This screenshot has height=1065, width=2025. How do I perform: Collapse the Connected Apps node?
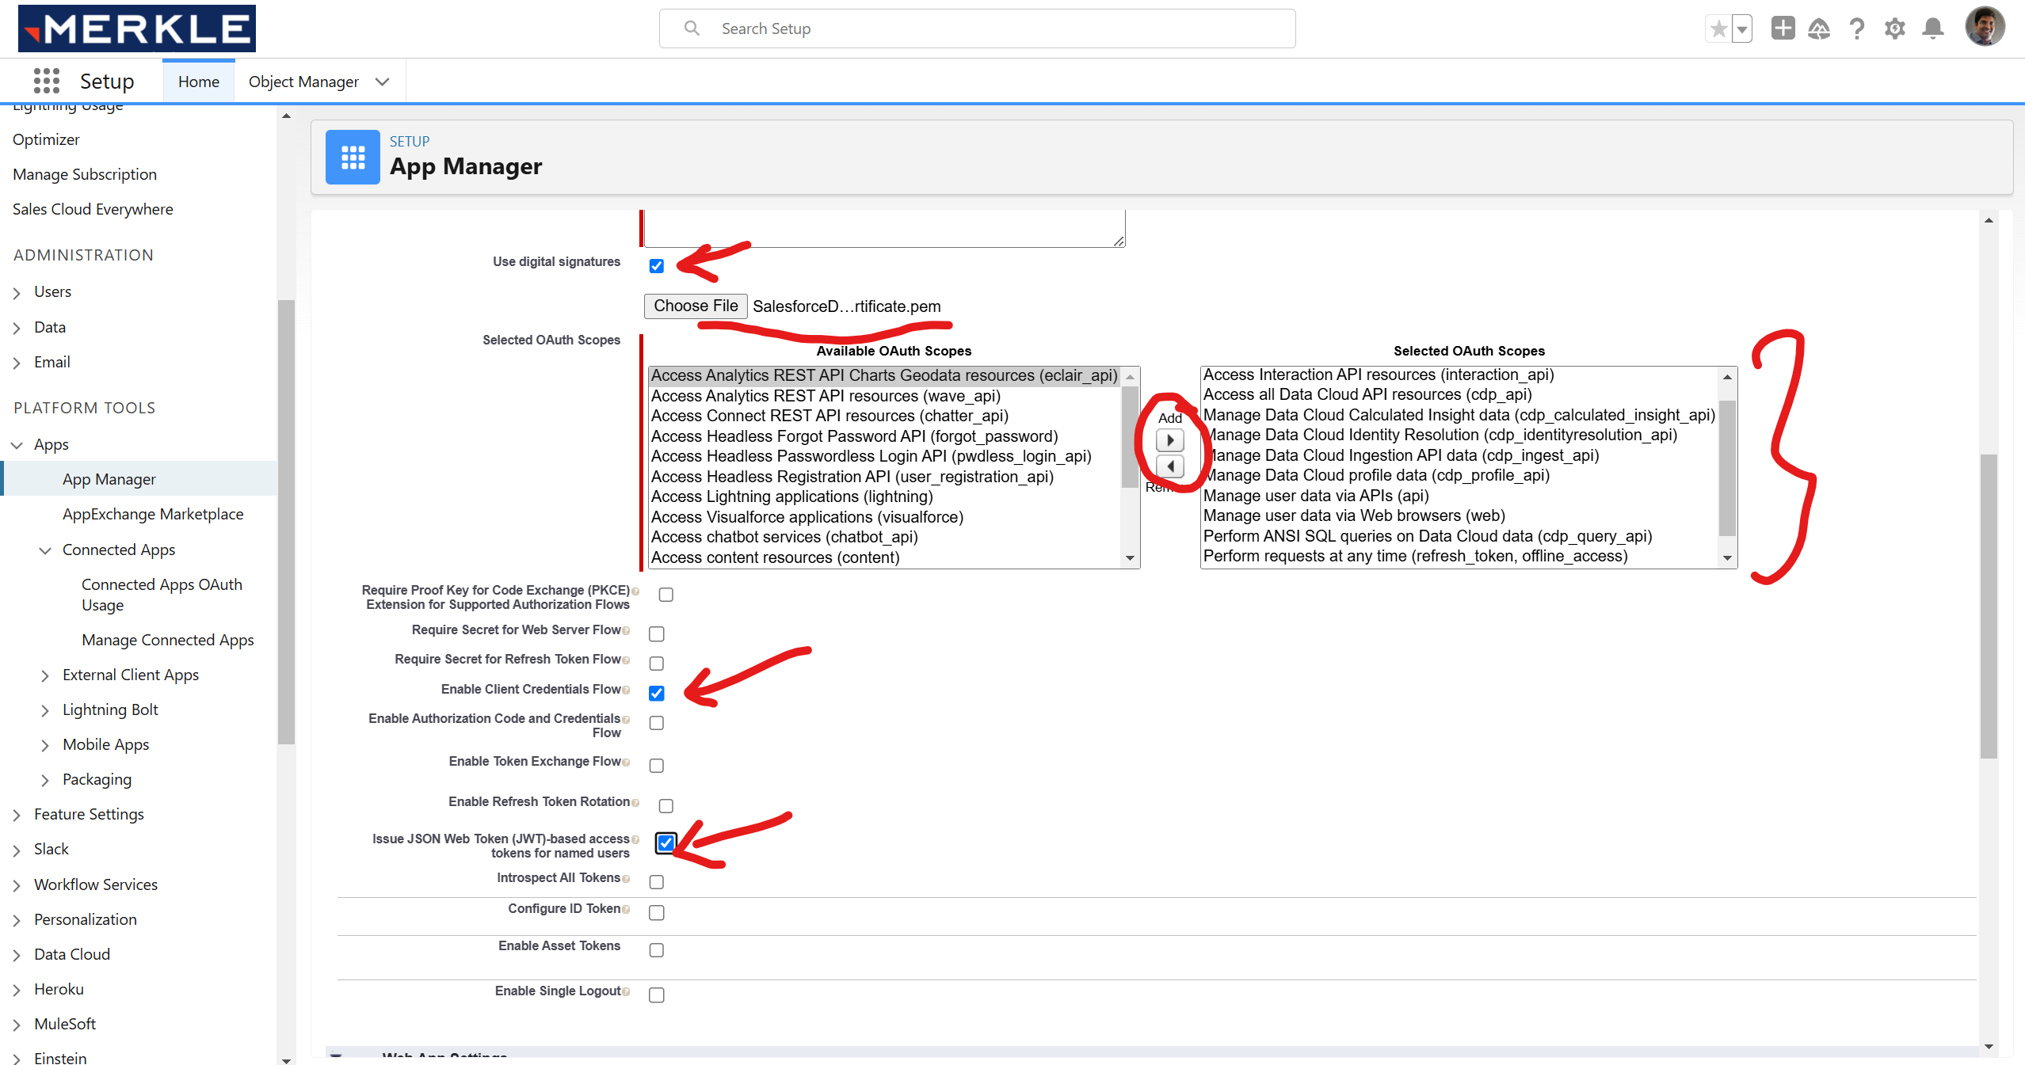45,550
